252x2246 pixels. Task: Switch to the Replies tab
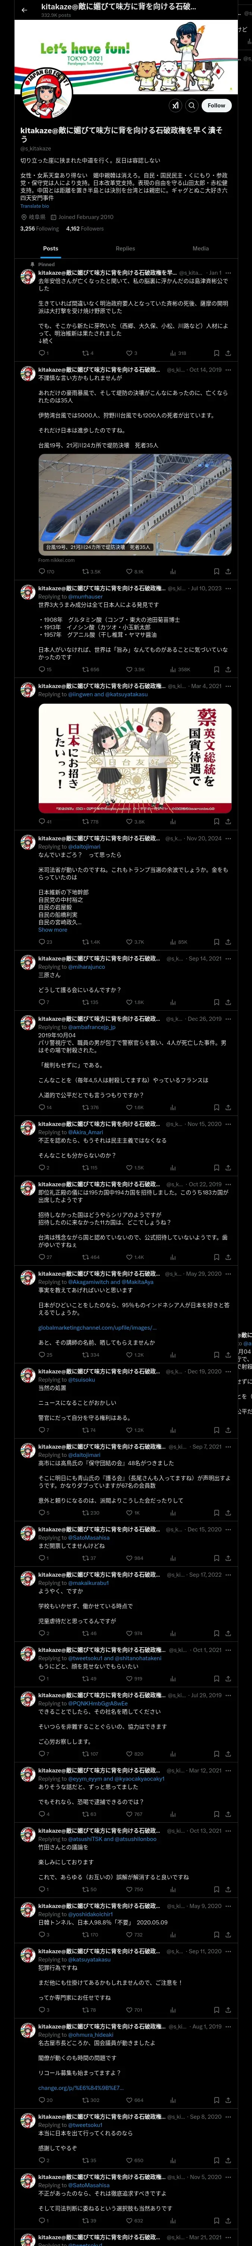[125, 249]
